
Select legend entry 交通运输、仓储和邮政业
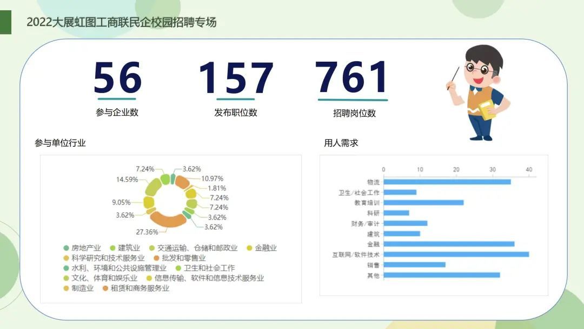[x=193, y=248]
